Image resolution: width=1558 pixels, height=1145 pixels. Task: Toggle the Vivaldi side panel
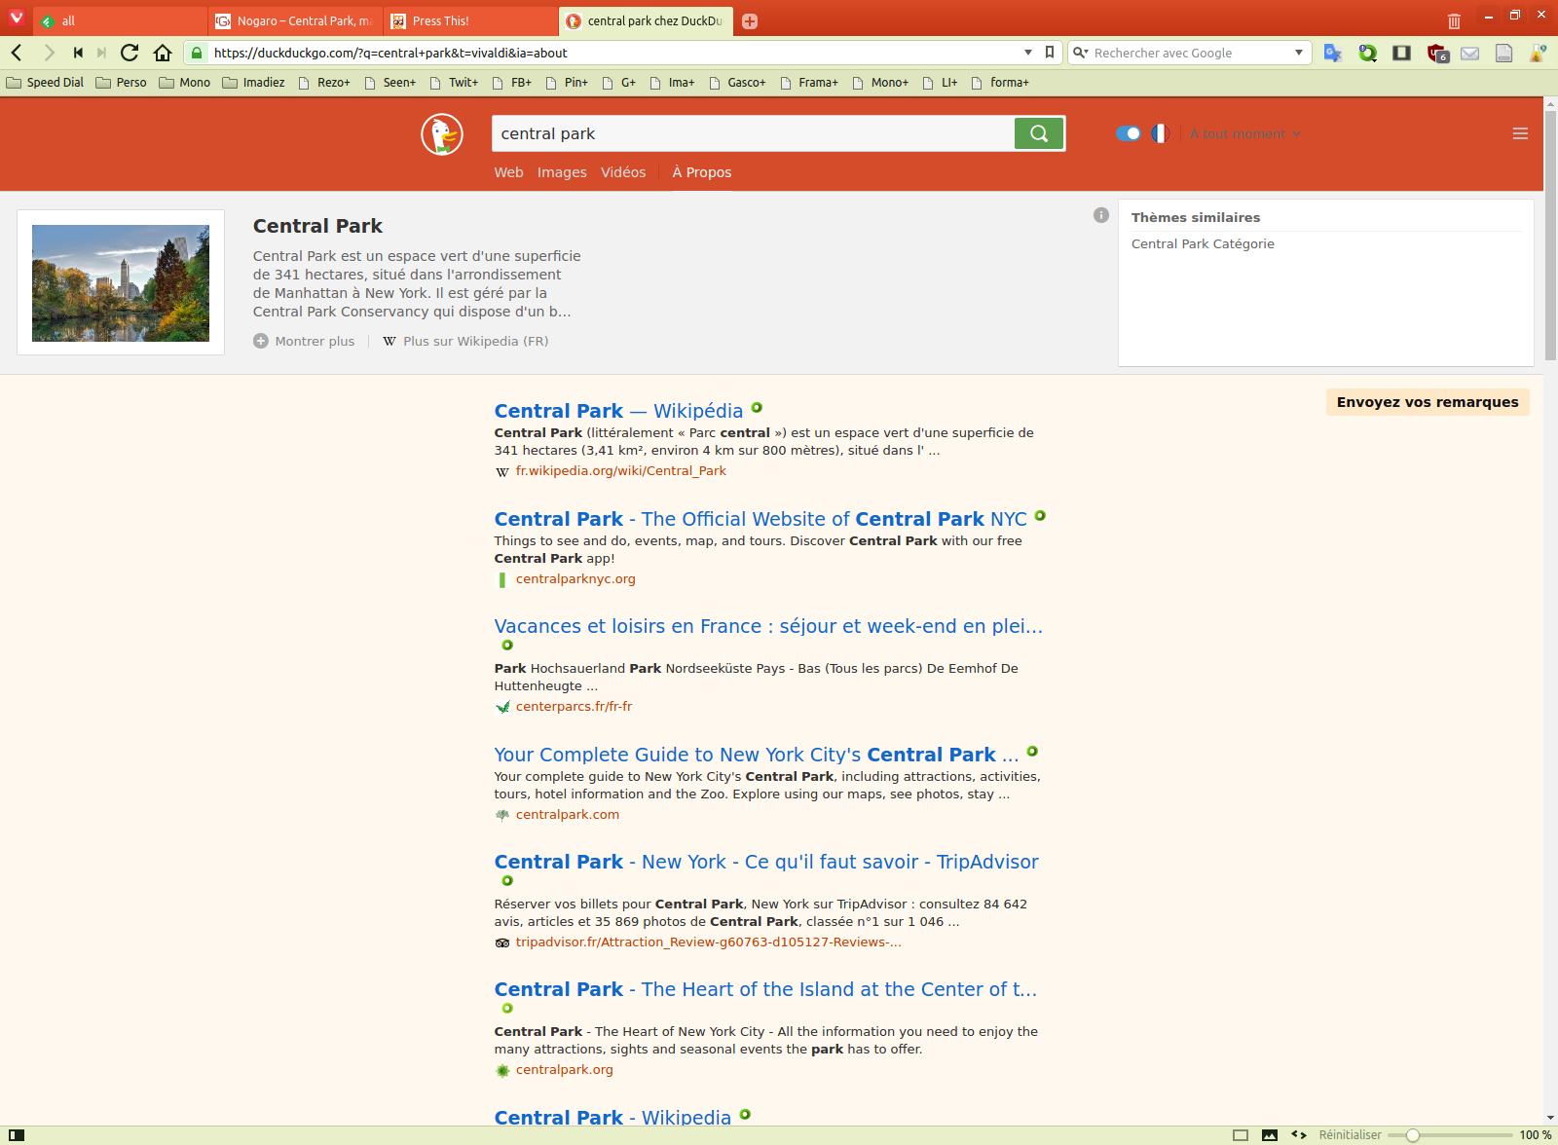(x=16, y=1135)
